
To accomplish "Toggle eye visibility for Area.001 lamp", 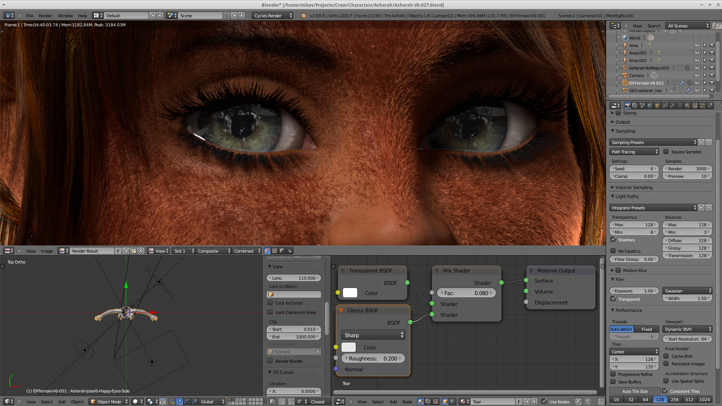I will (x=697, y=53).
